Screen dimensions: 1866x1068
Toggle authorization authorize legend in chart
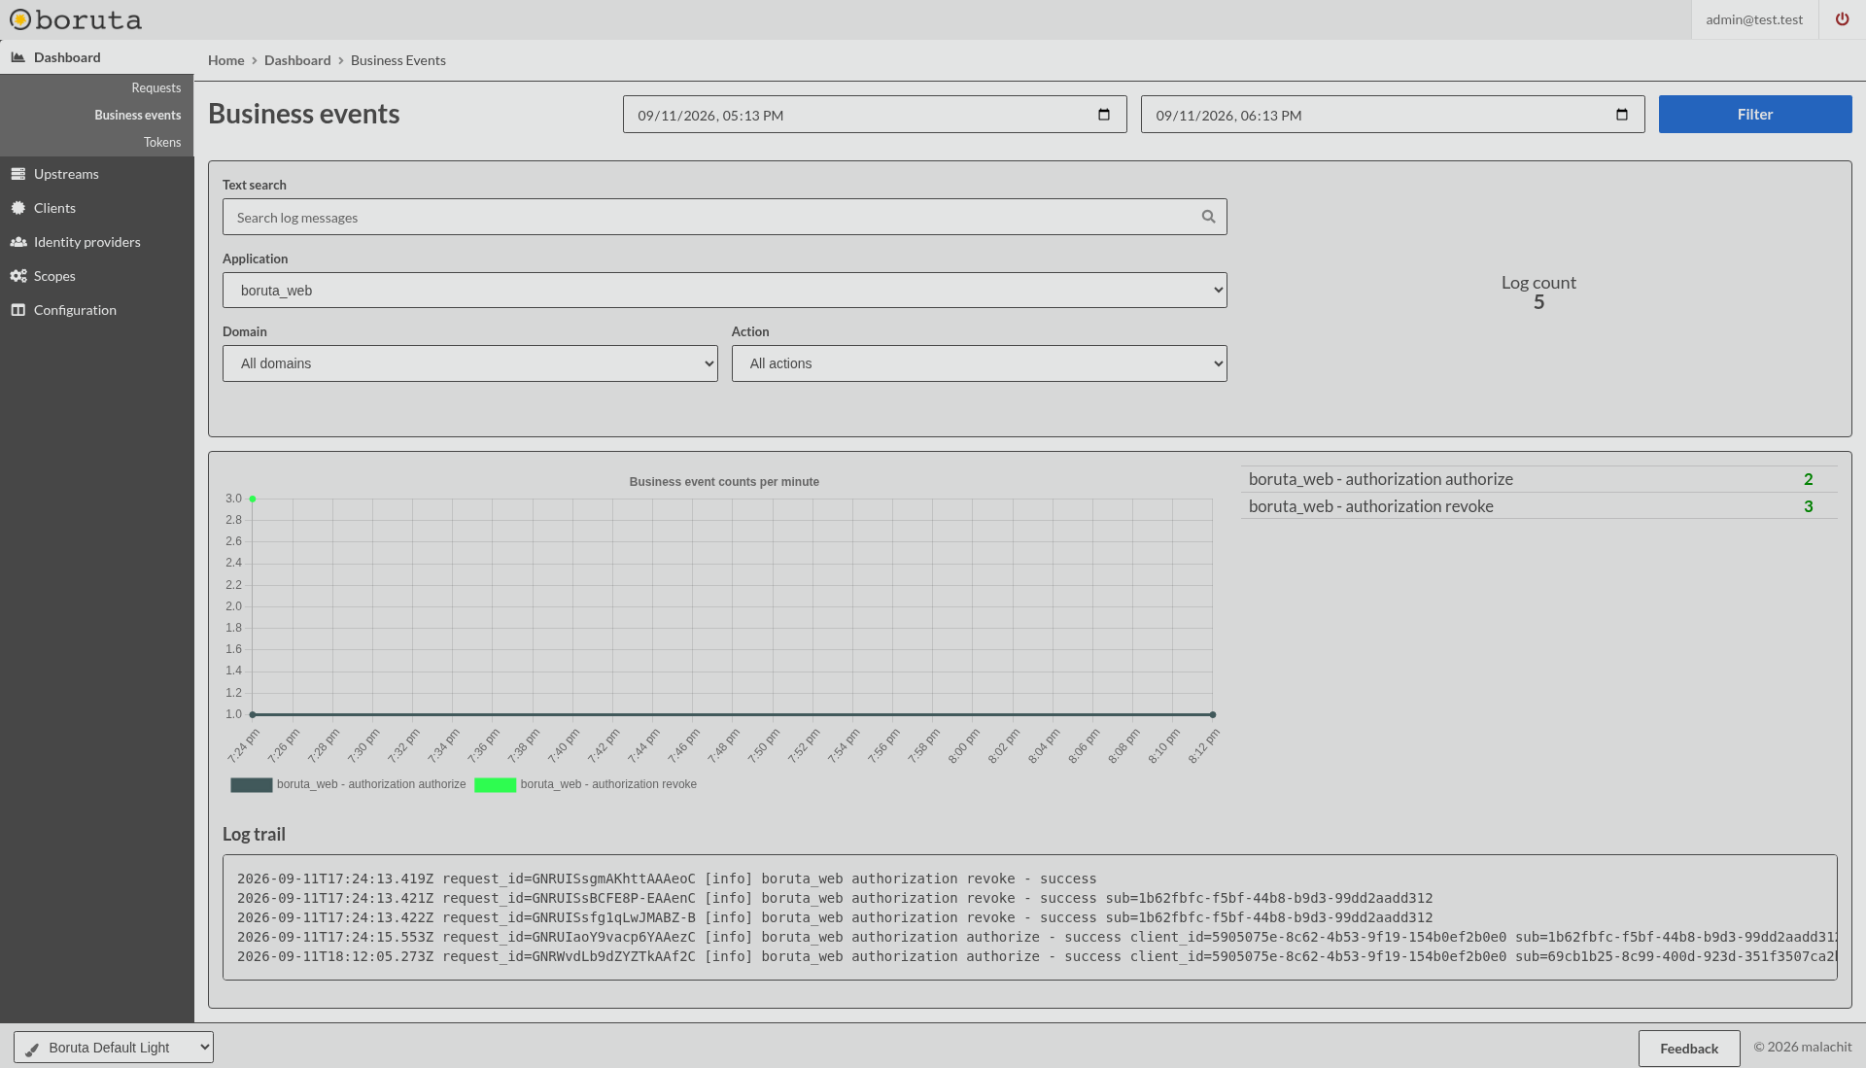pyautogui.click(x=348, y=784)
